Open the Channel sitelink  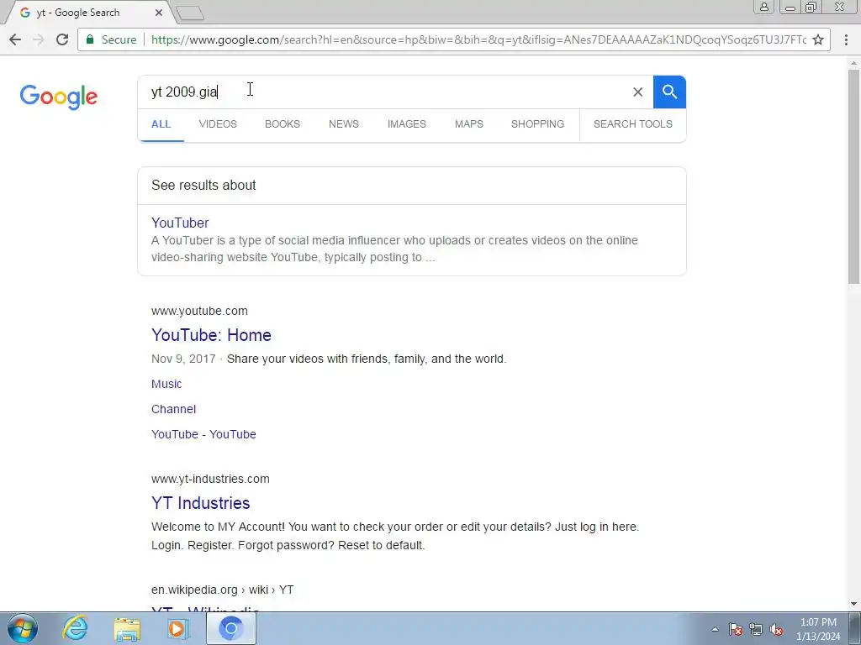coord(173,409)
